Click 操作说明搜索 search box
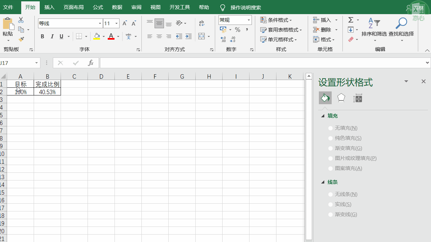Viewport: 431px width, 242px height. point(246,7)
